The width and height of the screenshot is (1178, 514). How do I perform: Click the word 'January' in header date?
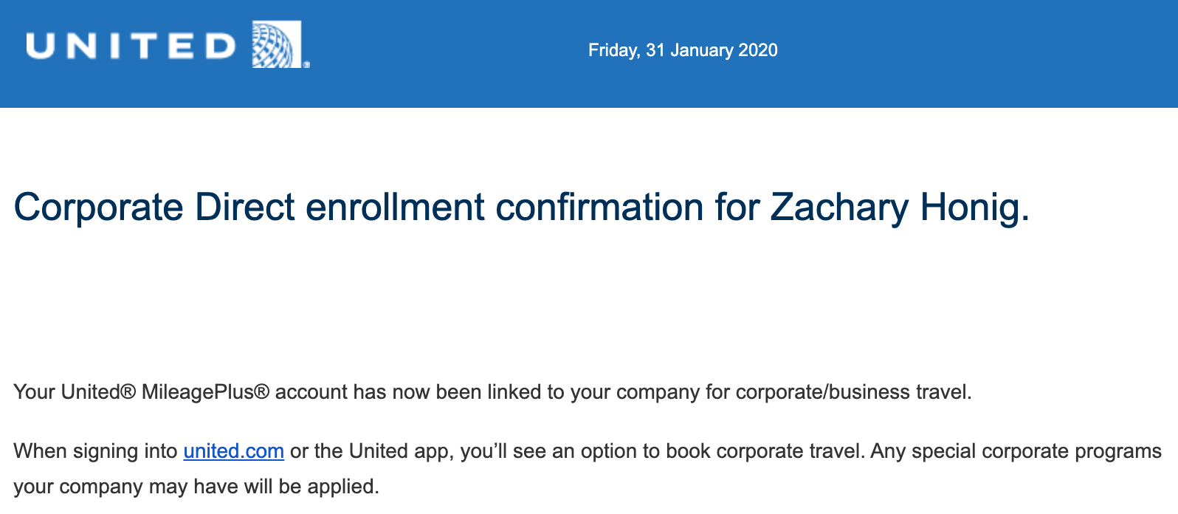point(701,50)
